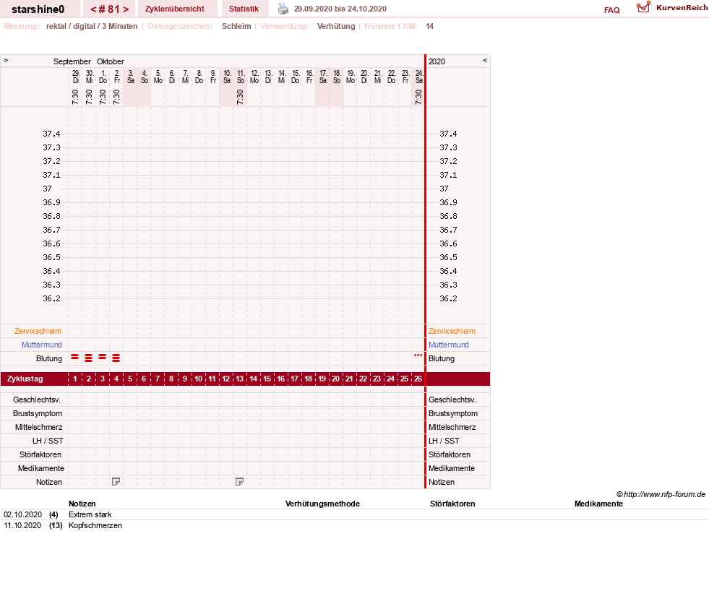Select cycle day 14 in Zyklustag bar

click(254, 379)
